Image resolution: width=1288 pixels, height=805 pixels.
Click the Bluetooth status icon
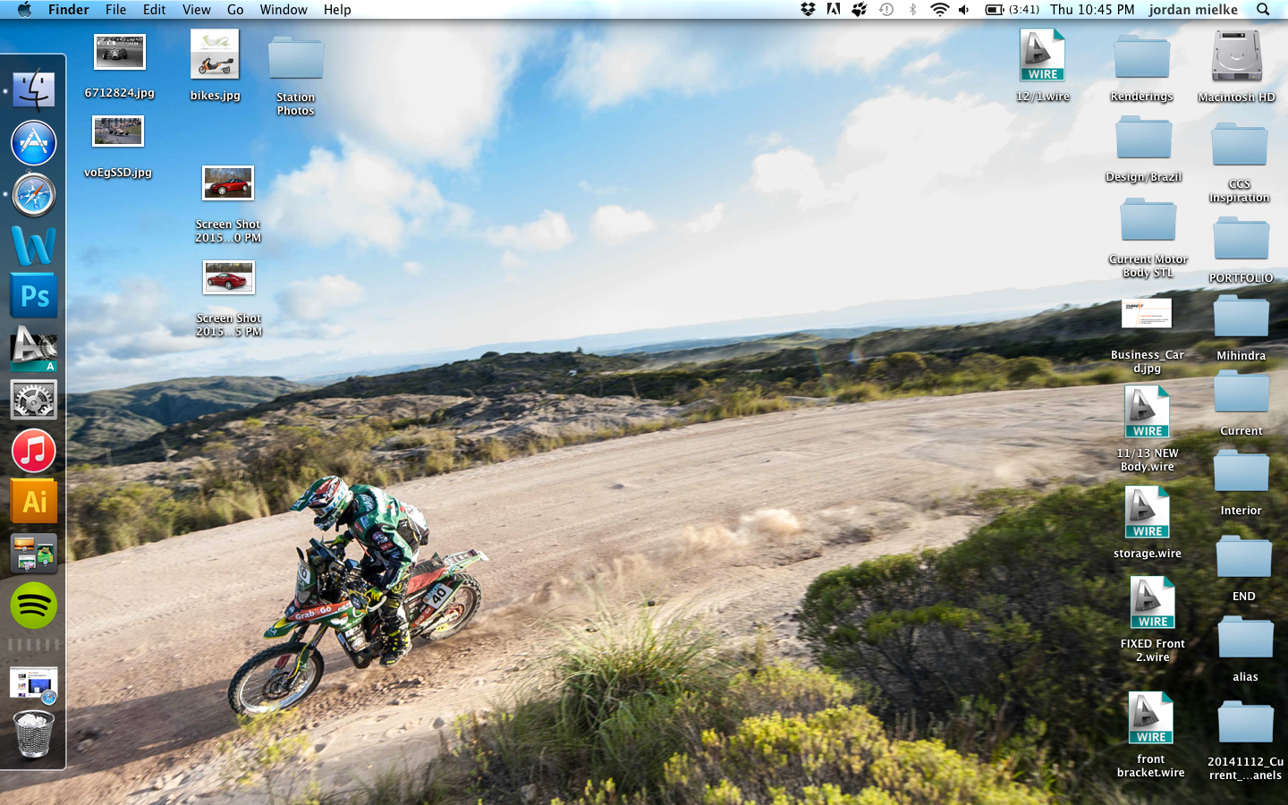pos(913,10)
